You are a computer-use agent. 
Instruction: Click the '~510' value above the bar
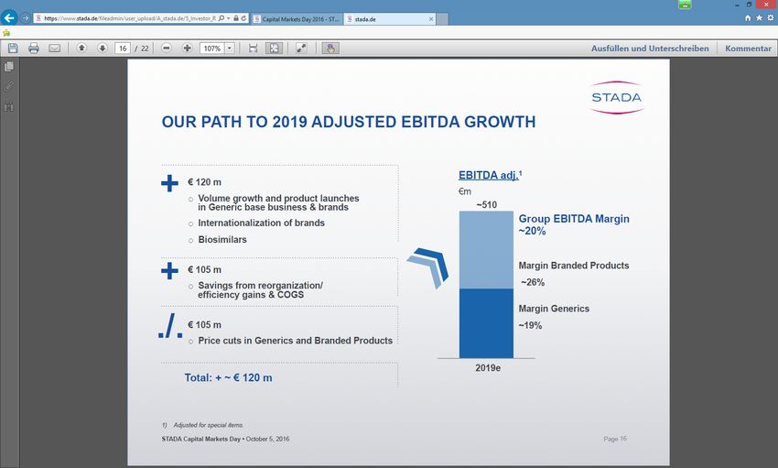pyautogui.click(x=486, y=204)
